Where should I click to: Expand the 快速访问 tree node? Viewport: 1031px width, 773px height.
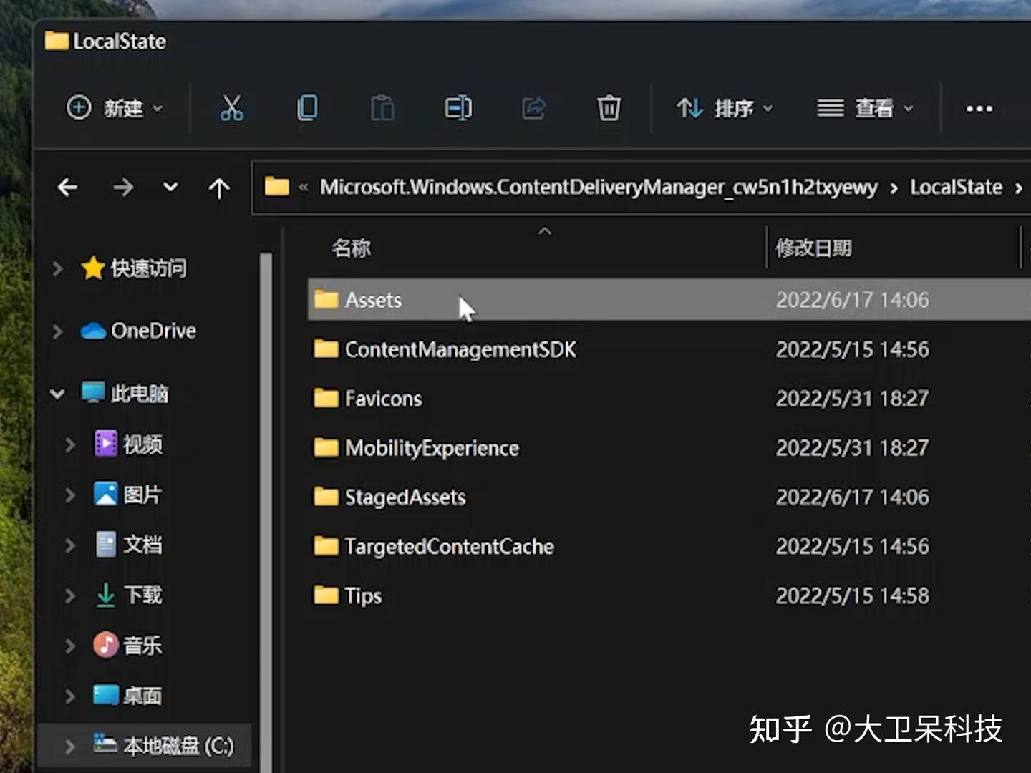pos(58,268)
